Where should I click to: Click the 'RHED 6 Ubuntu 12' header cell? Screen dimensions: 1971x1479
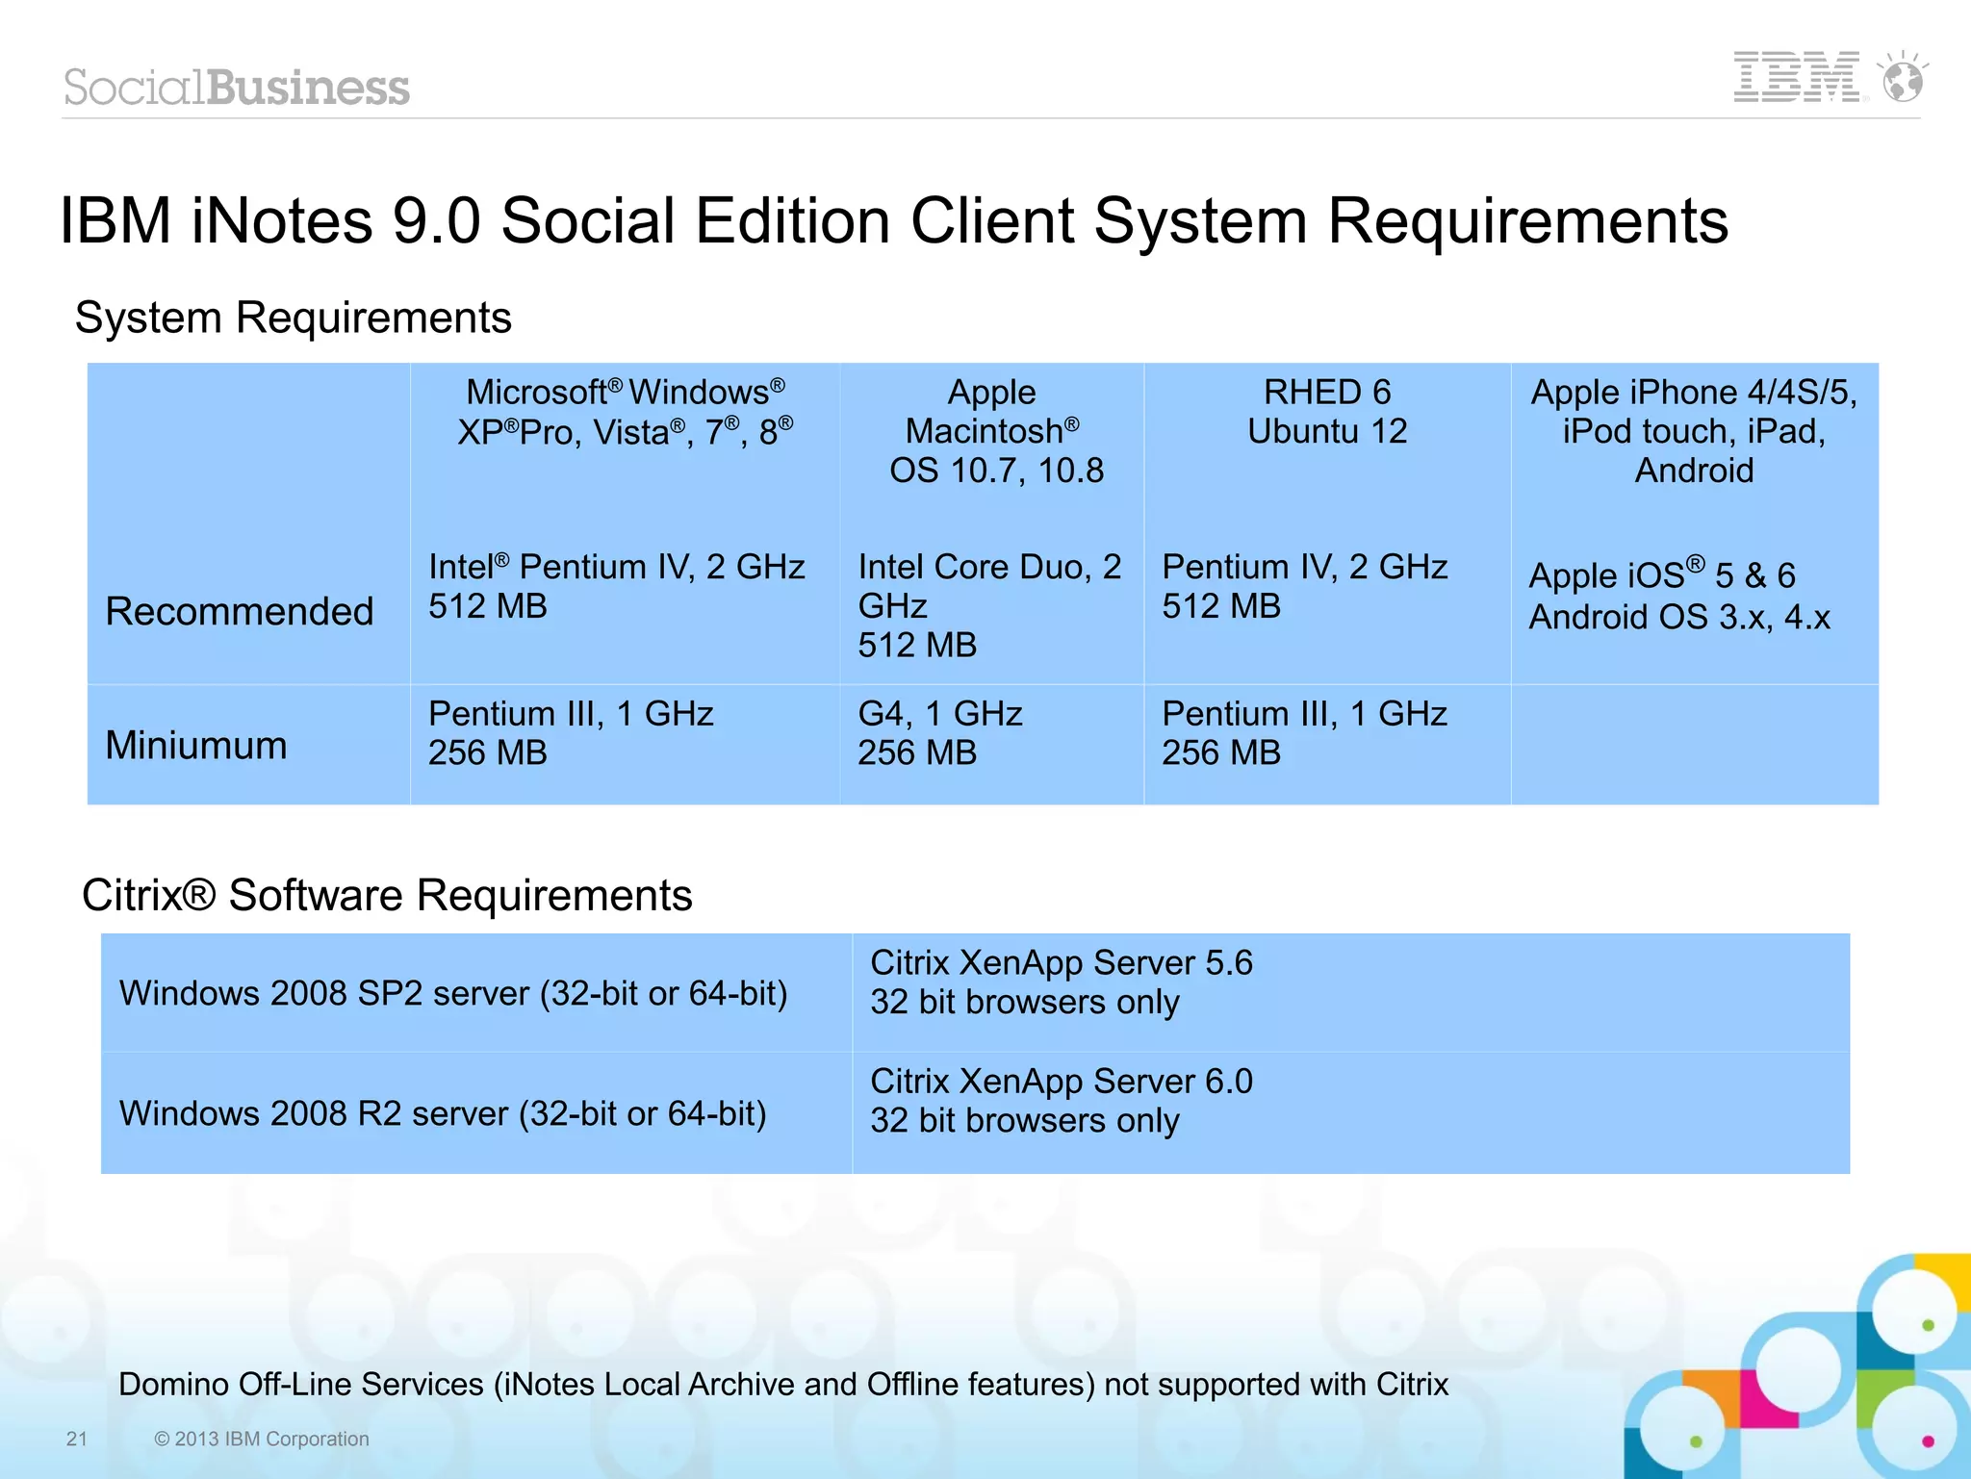[x=1327, y=412]
